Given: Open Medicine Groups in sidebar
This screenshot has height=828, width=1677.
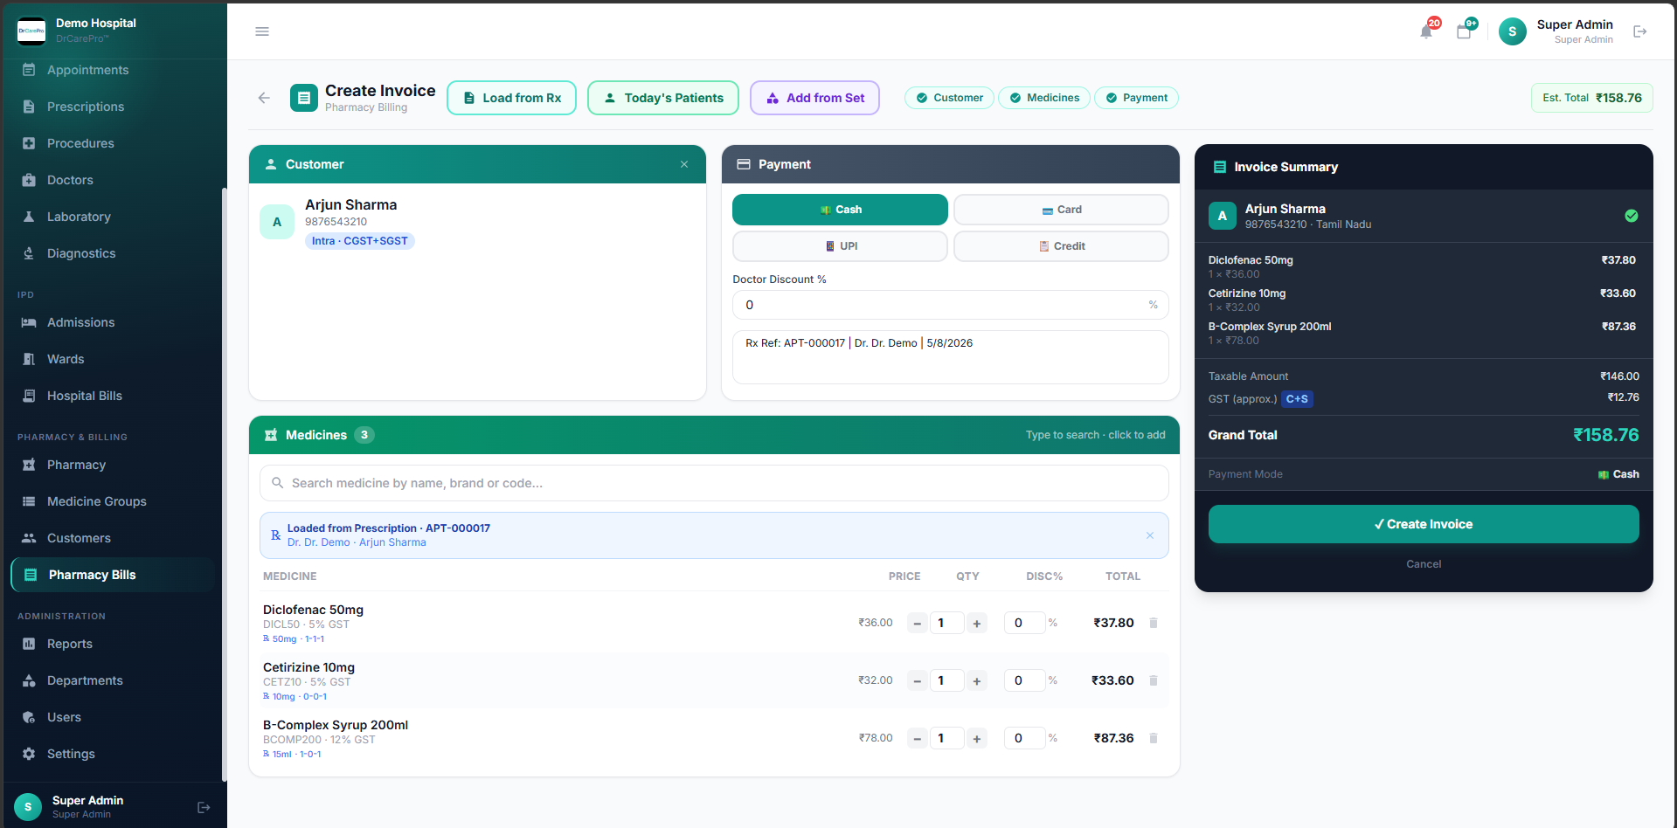Looking at the screenshot, I should click(112, 501).
